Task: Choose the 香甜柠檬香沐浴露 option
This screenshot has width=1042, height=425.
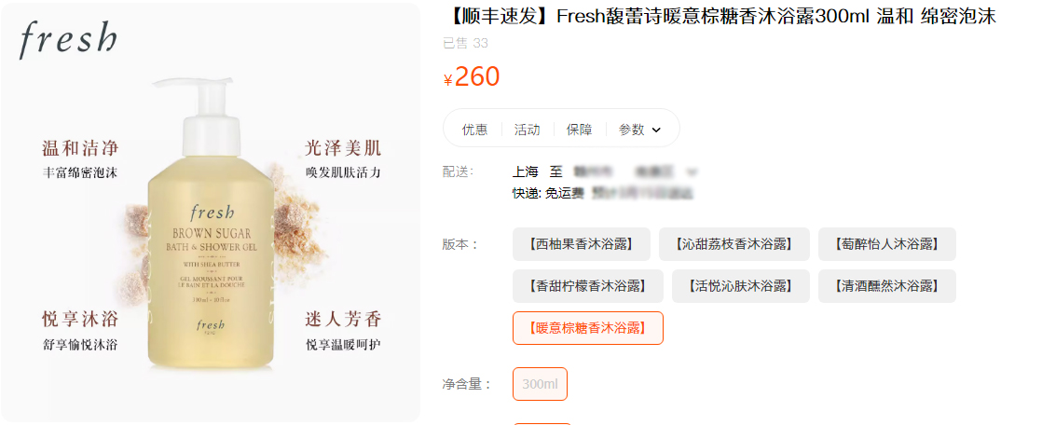Action: tap(588, 286)
